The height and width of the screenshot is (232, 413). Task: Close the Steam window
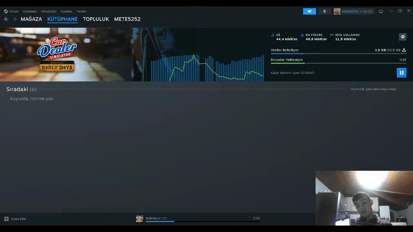(408, 11)
